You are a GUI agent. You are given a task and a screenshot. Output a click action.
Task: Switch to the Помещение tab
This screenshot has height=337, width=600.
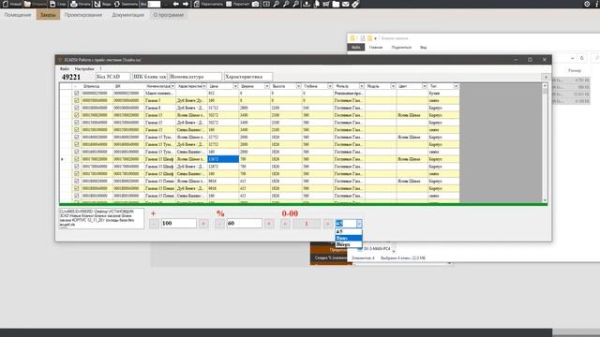click(x=18, y=15)
